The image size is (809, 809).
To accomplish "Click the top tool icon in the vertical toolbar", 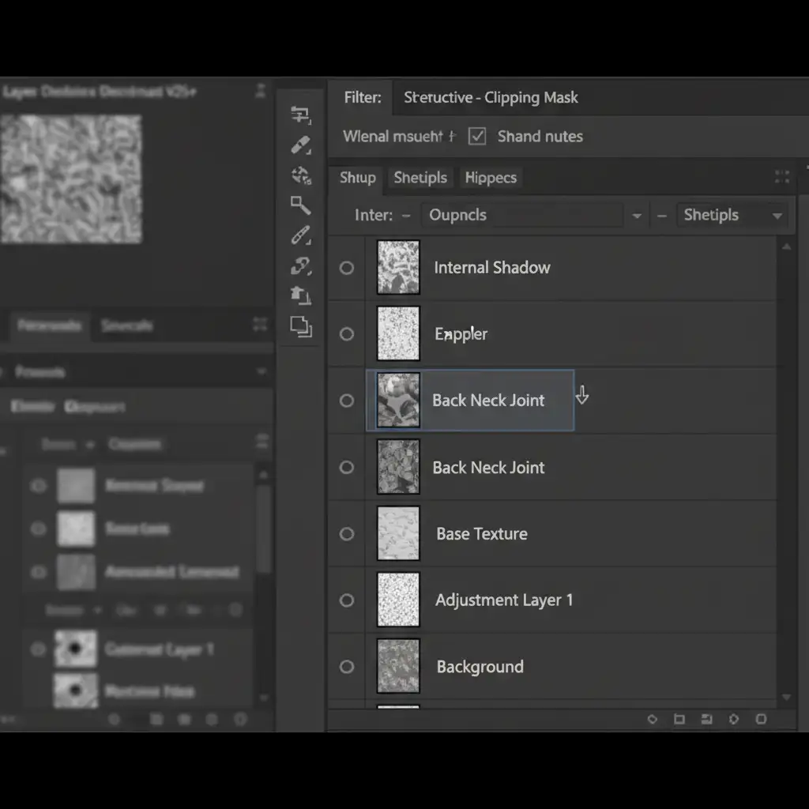I will (x=300, y=115).
